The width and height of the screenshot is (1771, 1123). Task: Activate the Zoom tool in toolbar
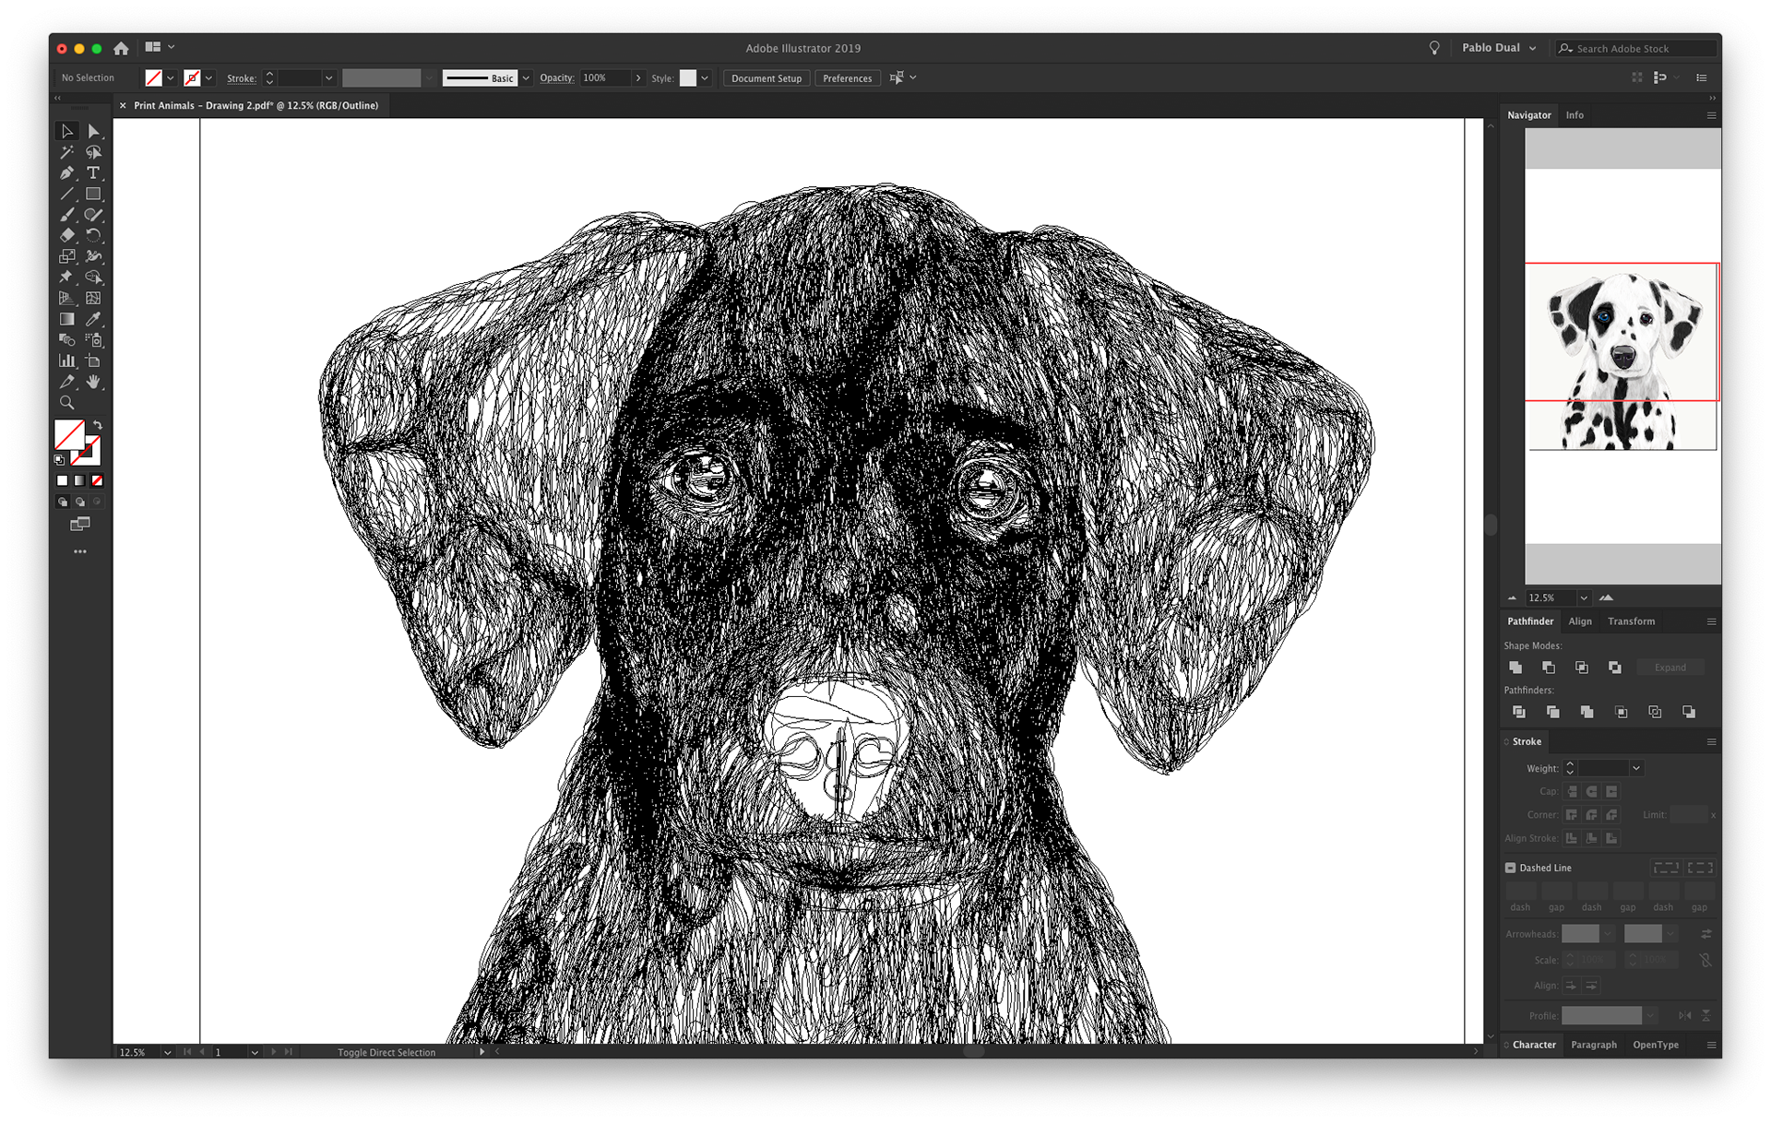point(66,403)
